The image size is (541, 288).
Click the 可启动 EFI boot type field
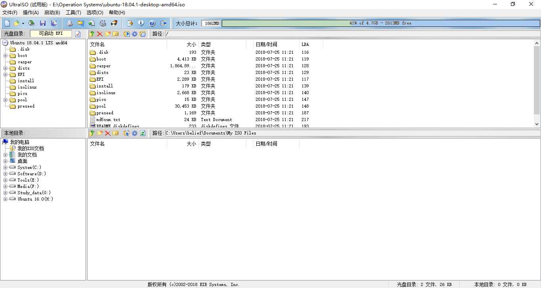(51, 34)
